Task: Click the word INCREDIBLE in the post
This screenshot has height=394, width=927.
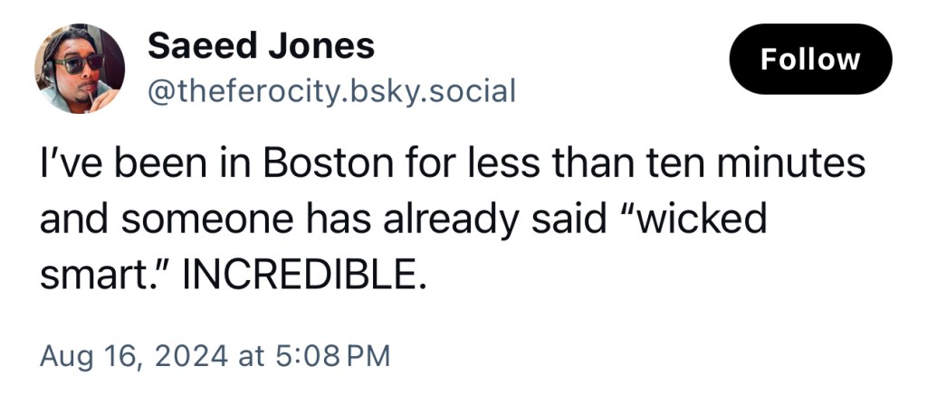Action: pos(303,271)
